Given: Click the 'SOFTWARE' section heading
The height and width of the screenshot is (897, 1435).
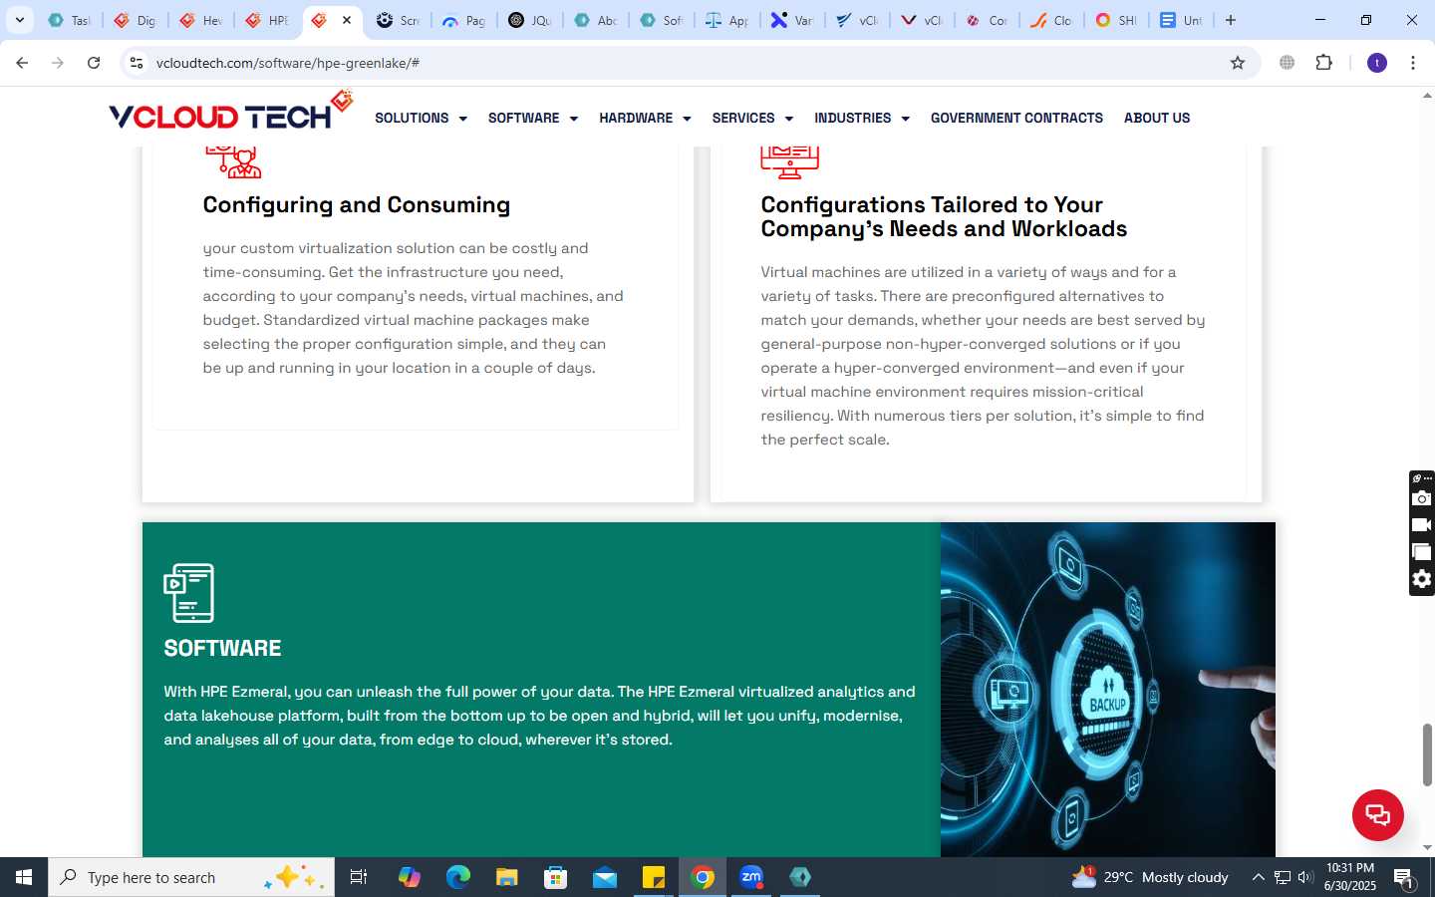Looking at the screenshot, I should pyautogui.click(x=222, y=648).
